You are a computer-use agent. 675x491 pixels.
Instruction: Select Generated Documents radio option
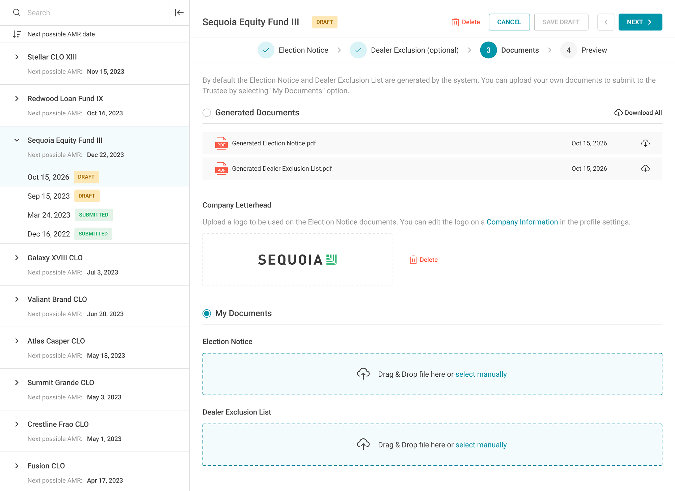pos(207,113)
